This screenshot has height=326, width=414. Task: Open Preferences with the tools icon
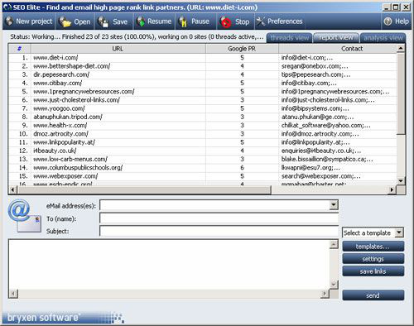point(260,22)
